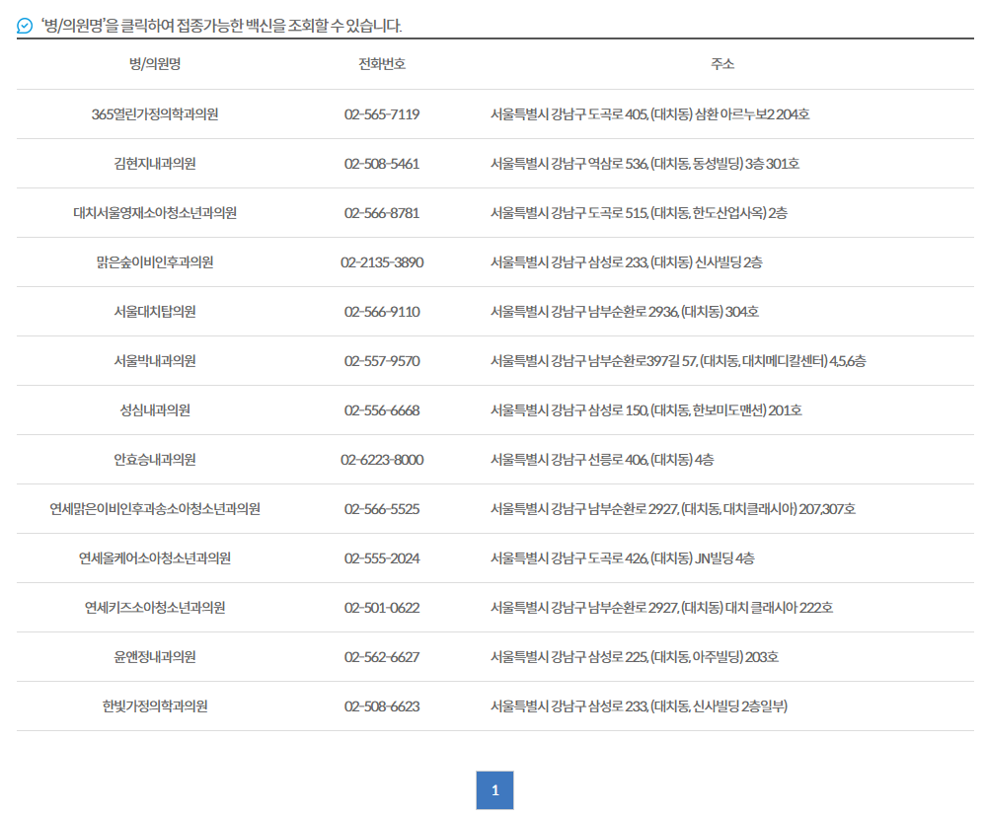The width and height of the screenshot is (985, 816).
Task: Select address 남부순환로397길 57 대치메디칼센터
Action: point(678,361)
